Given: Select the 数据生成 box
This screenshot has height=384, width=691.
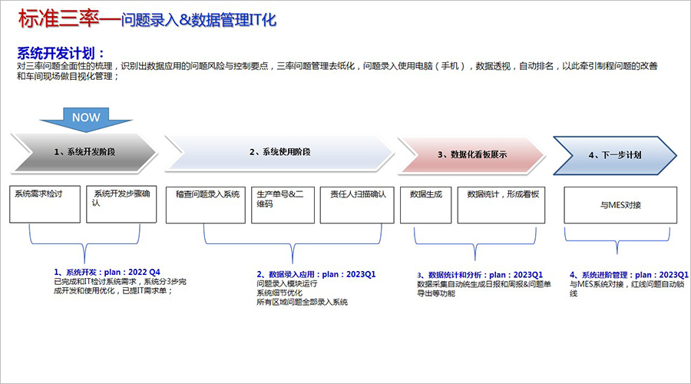Looking at the screenshot, I should tap(425, 205).
